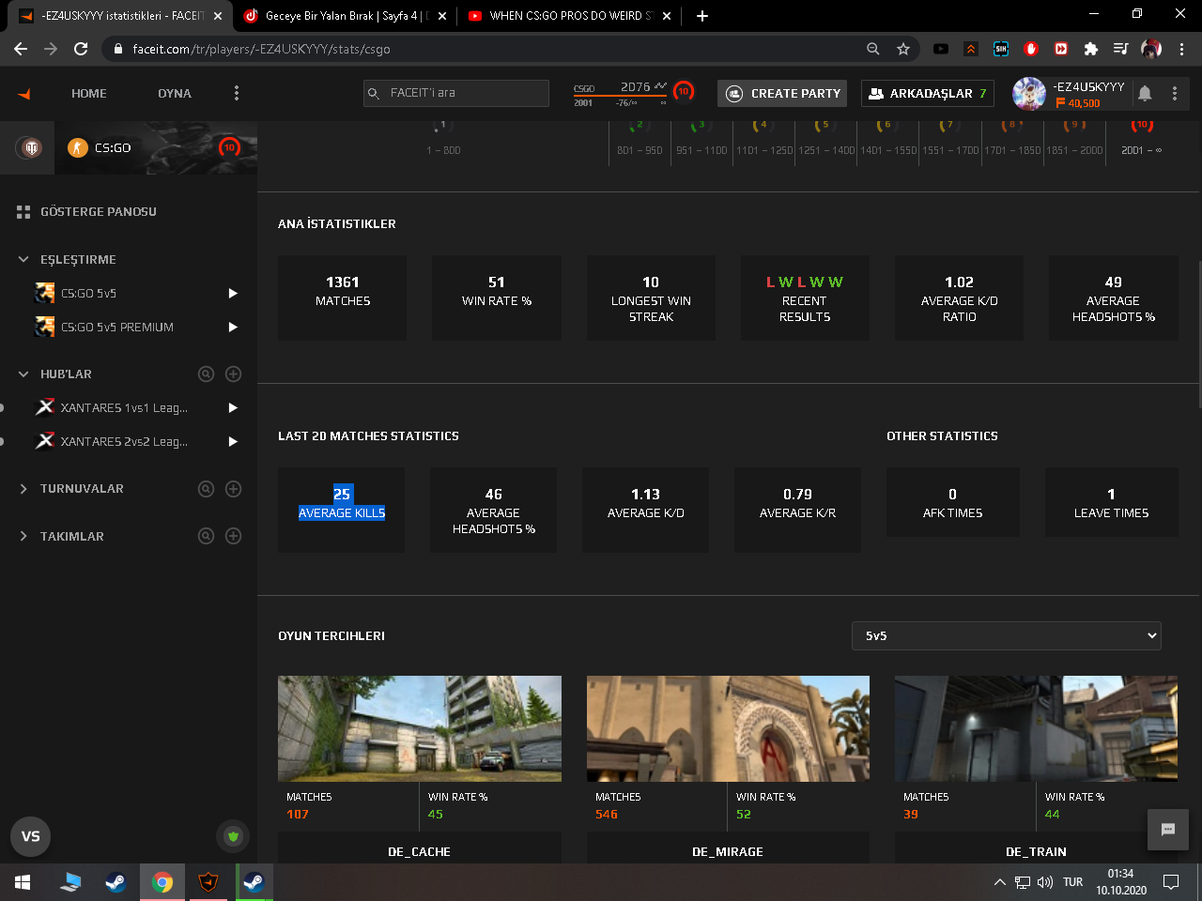Open the FACEIT anti-cheat taskbar icon
The image size is (1202, 901).
coord(208,882)
